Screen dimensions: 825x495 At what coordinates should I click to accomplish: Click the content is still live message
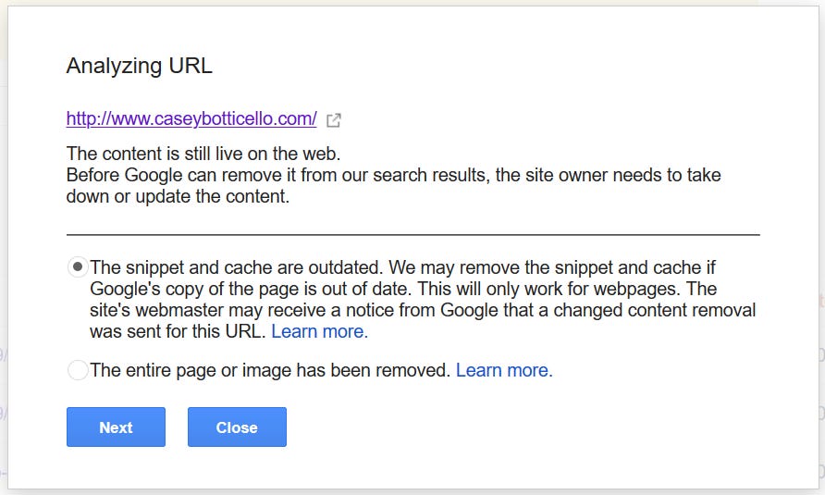coord(203,154)
